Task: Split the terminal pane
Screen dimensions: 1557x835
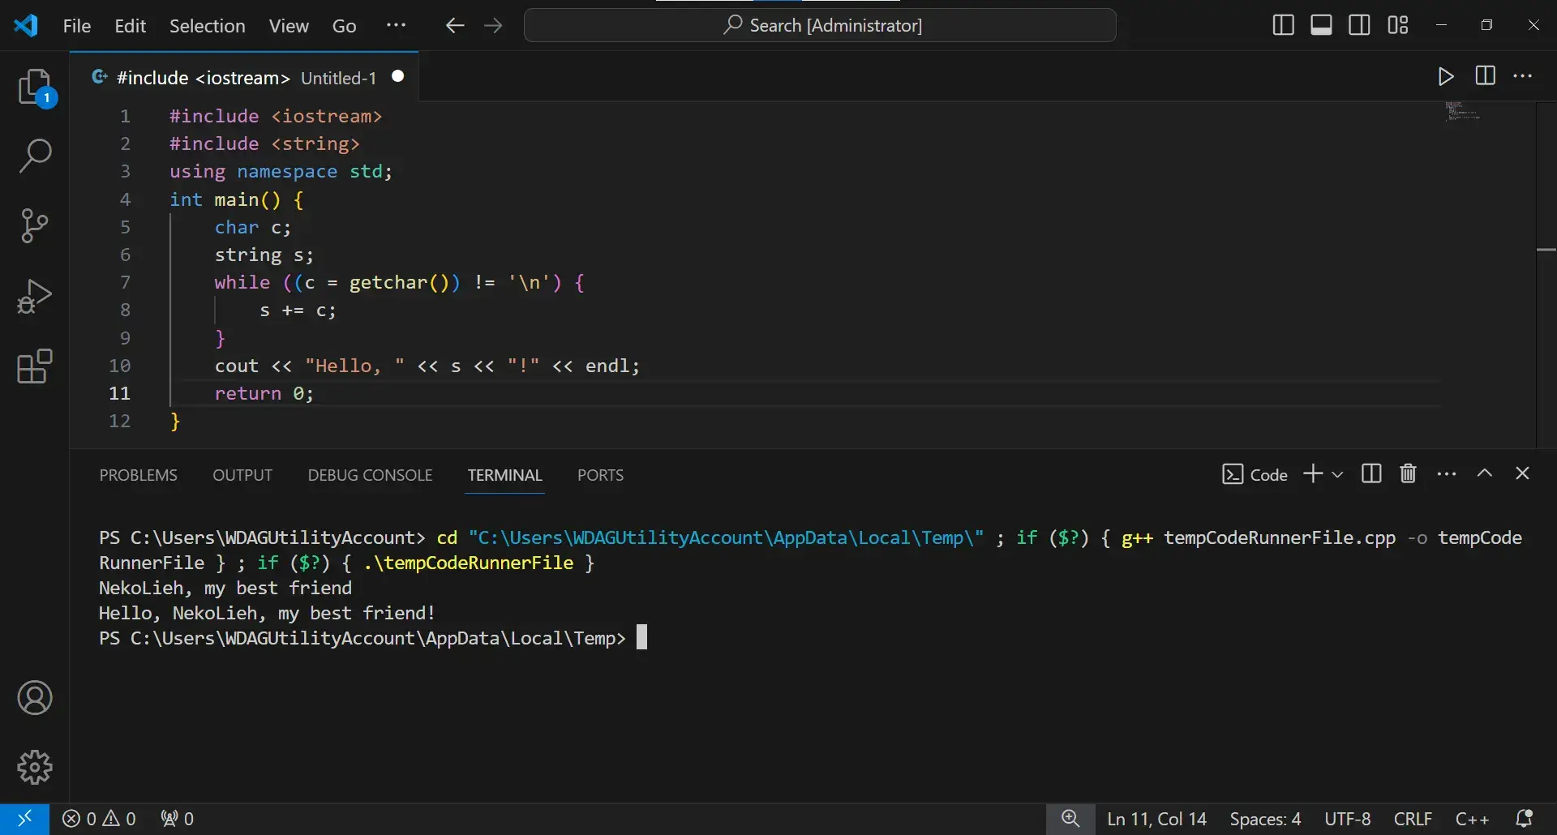Action: 1371,473
